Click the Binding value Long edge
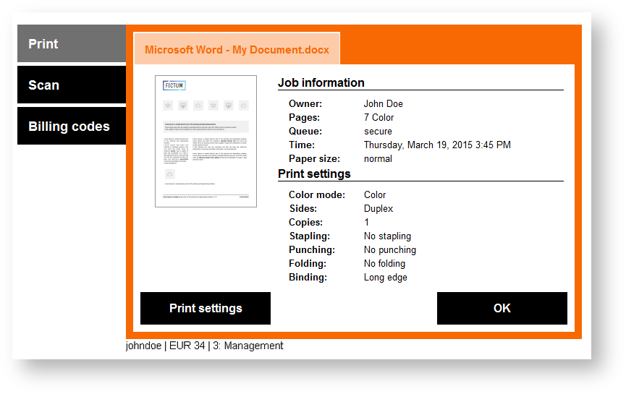 [385, 277]
